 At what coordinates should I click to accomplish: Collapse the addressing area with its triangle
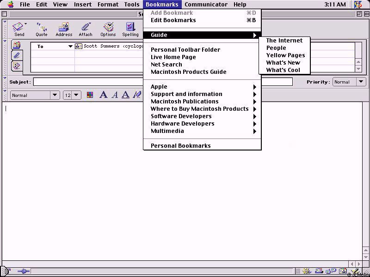[5, 42]
